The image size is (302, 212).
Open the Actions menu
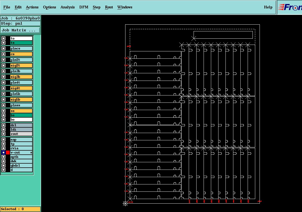pyautogui.click(x=32, y=7)
